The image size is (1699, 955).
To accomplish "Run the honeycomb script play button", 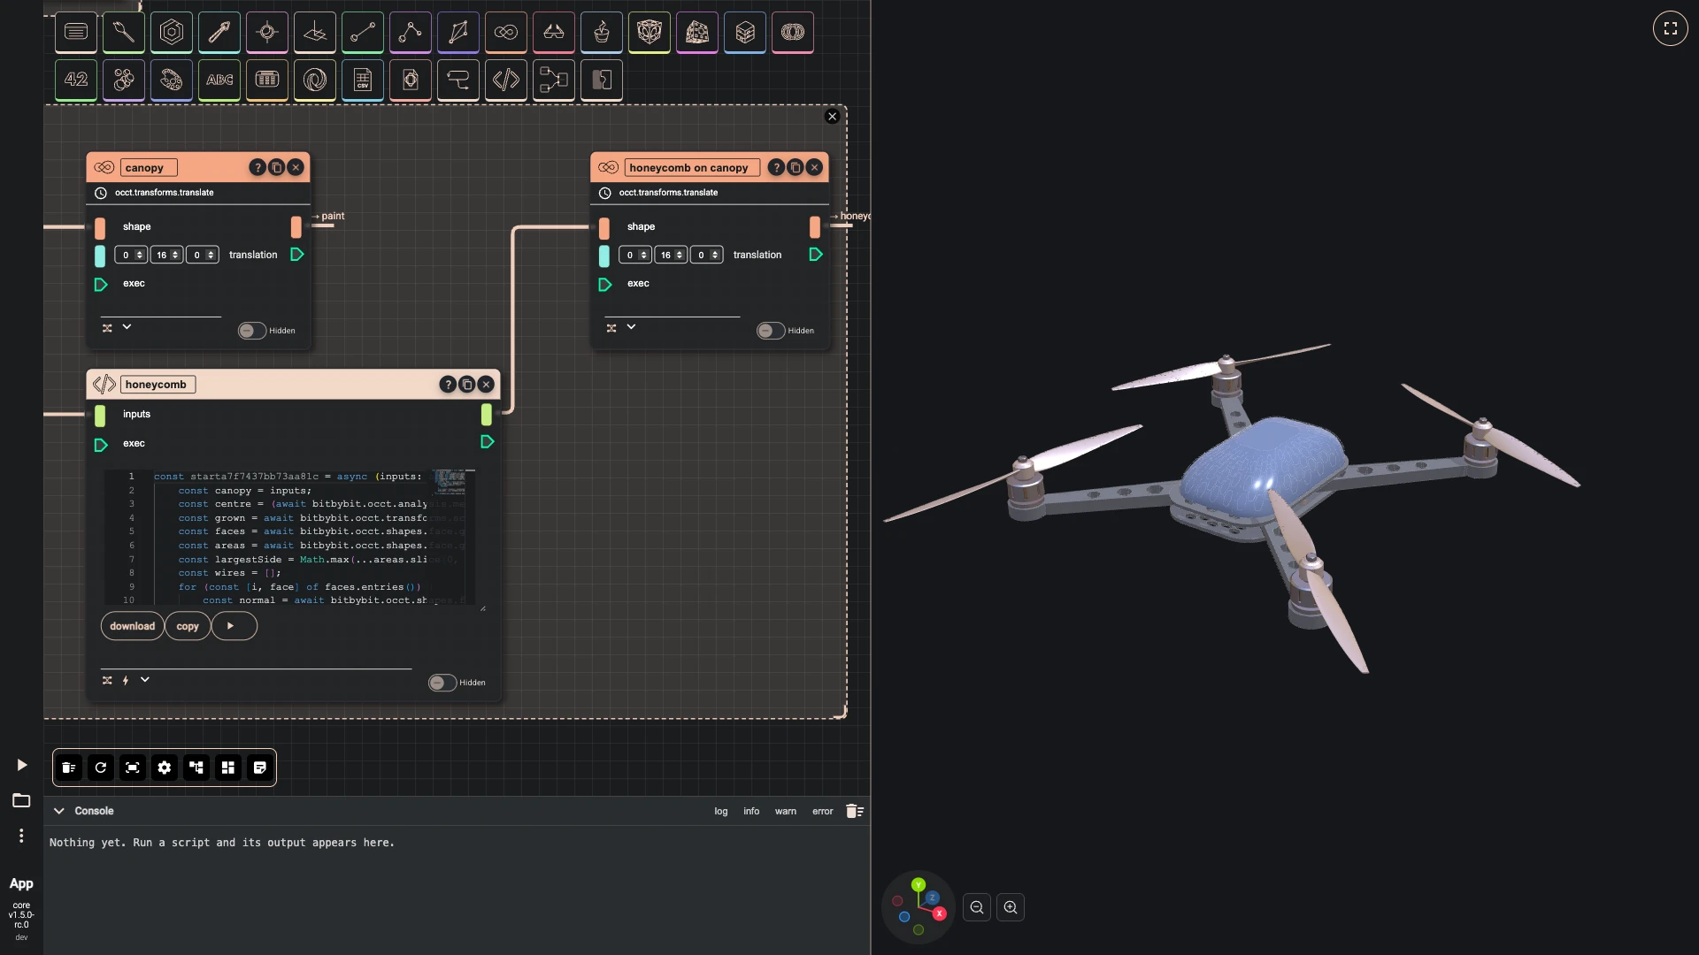I will coord(234,626).
